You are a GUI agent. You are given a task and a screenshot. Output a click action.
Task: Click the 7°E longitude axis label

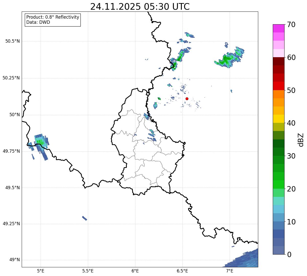coord(230,271)
